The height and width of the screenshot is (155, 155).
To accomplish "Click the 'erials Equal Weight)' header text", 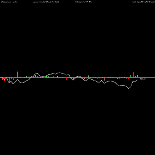I will [x=140, y=2].
